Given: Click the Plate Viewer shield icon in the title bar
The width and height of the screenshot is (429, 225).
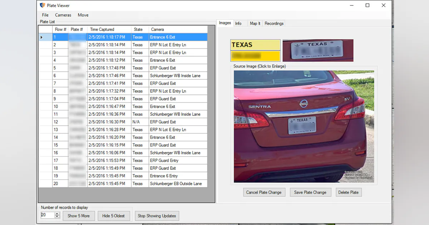Looking at the screenshot, I should (x=42, y=5).
